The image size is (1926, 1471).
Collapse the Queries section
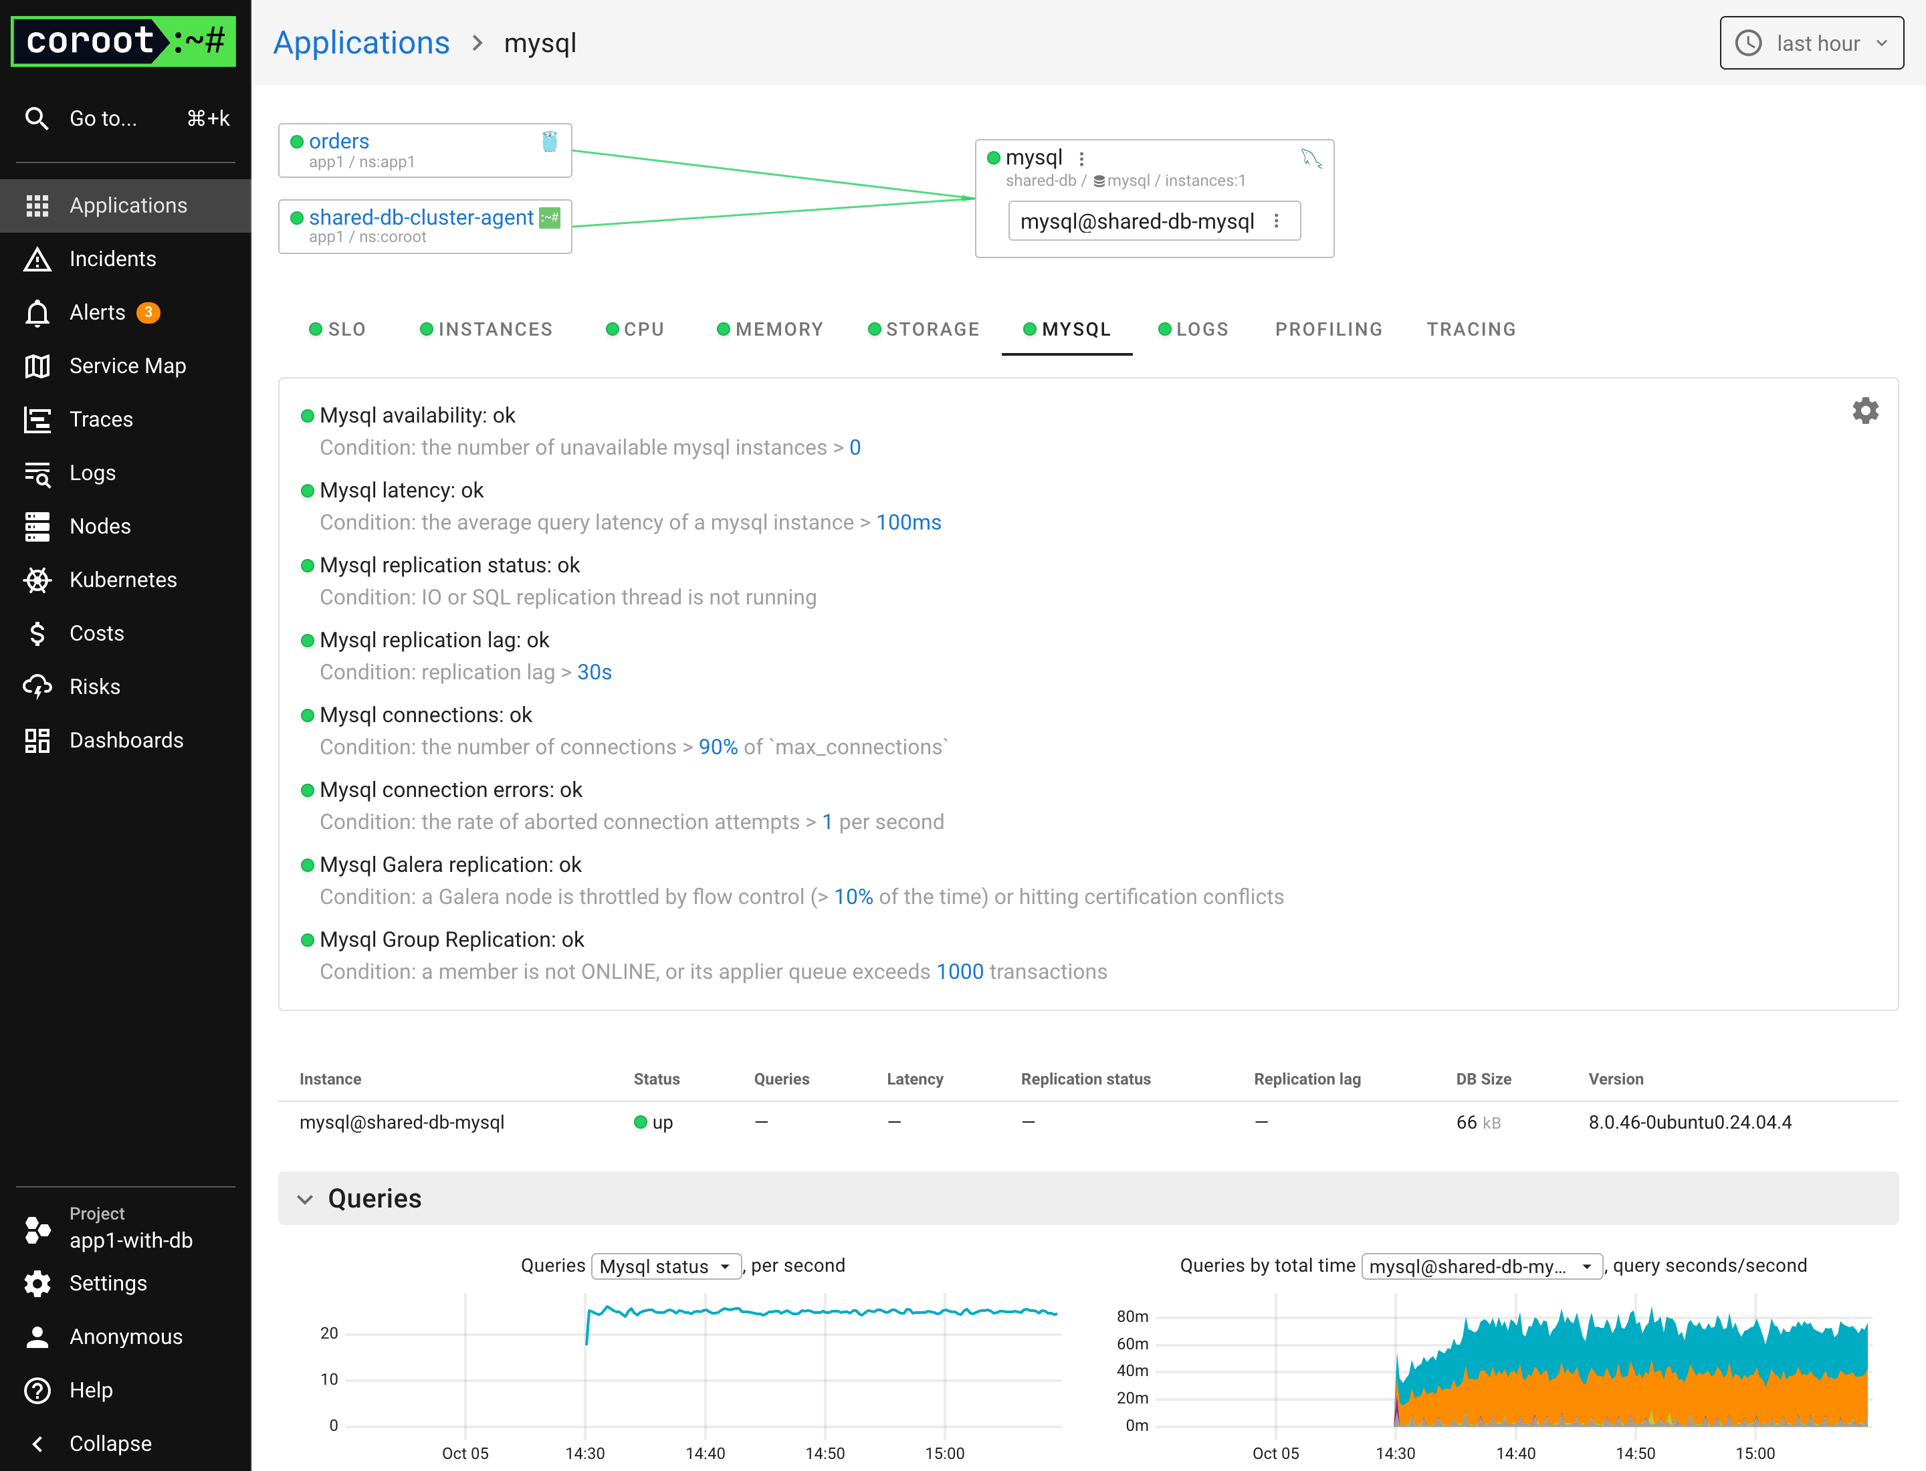point(305,1199)
